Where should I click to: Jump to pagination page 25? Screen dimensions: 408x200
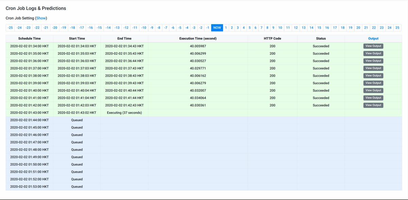pos(397,28)
